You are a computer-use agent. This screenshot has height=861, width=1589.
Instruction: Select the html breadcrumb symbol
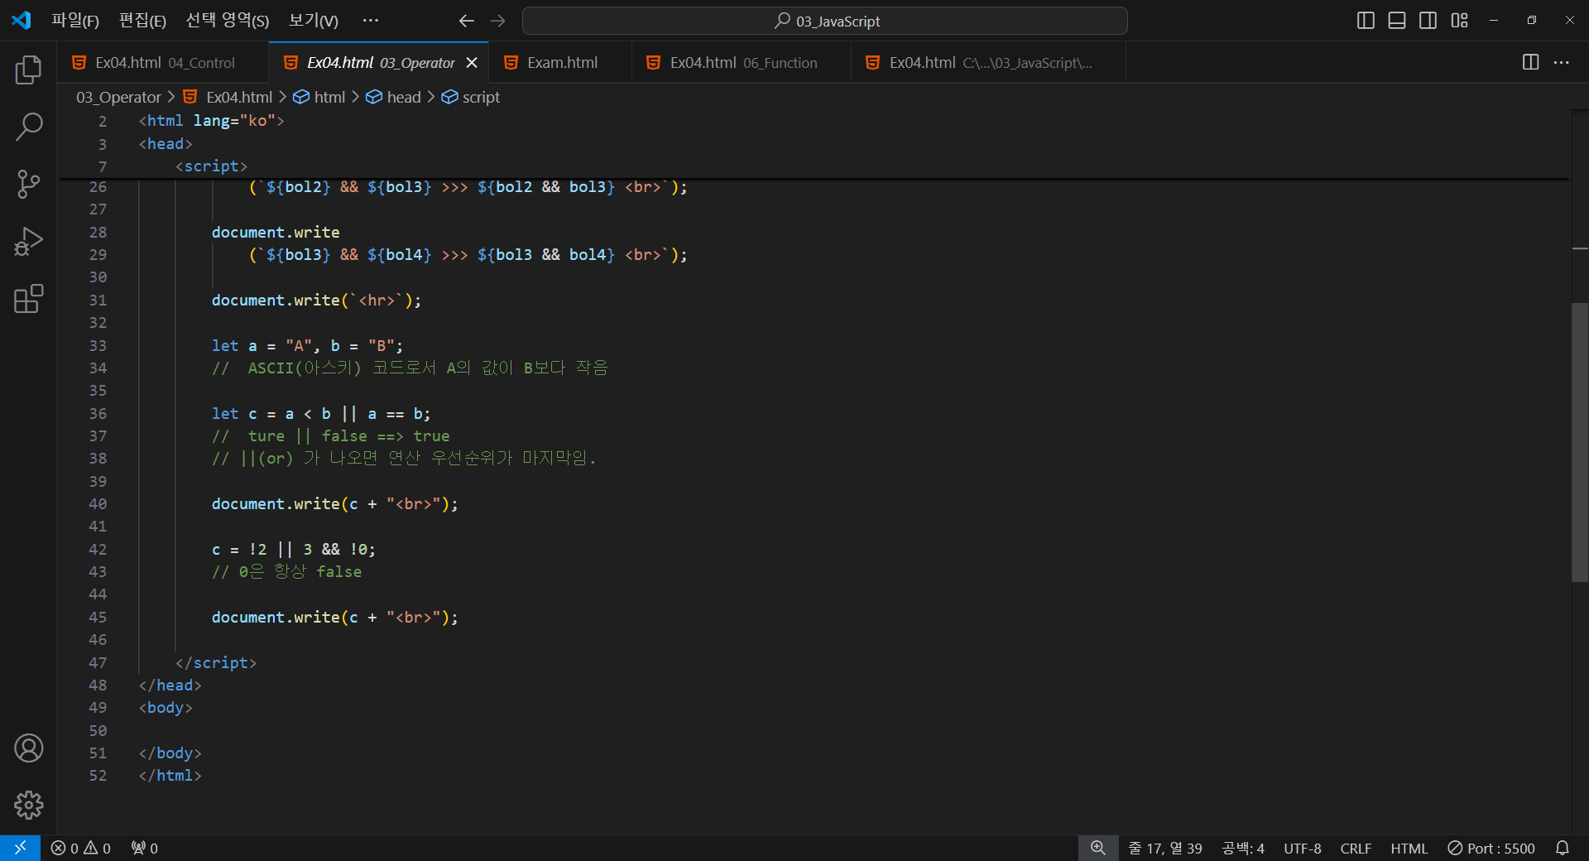pos(319,97)
